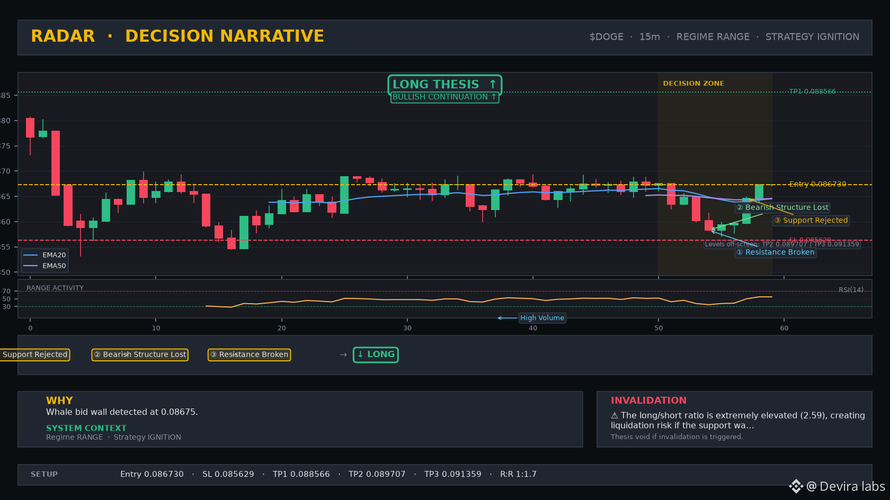
Task: Click SL 0.085629 in the SETUP bar
Action: 228,475
